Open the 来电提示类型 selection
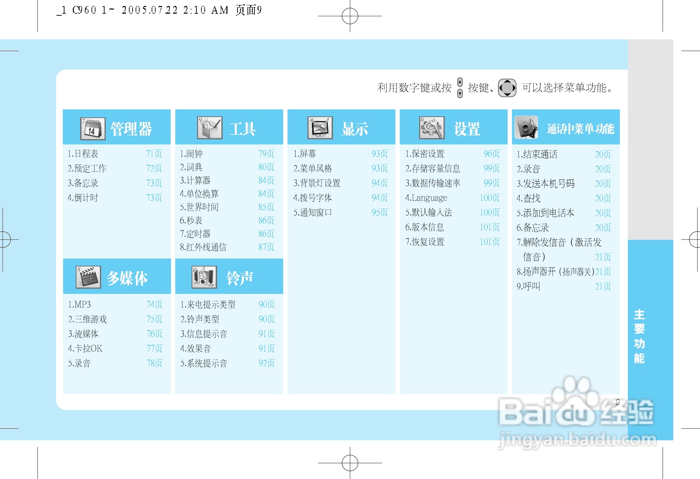Screen dimensions: 700x479 (208, 305)
